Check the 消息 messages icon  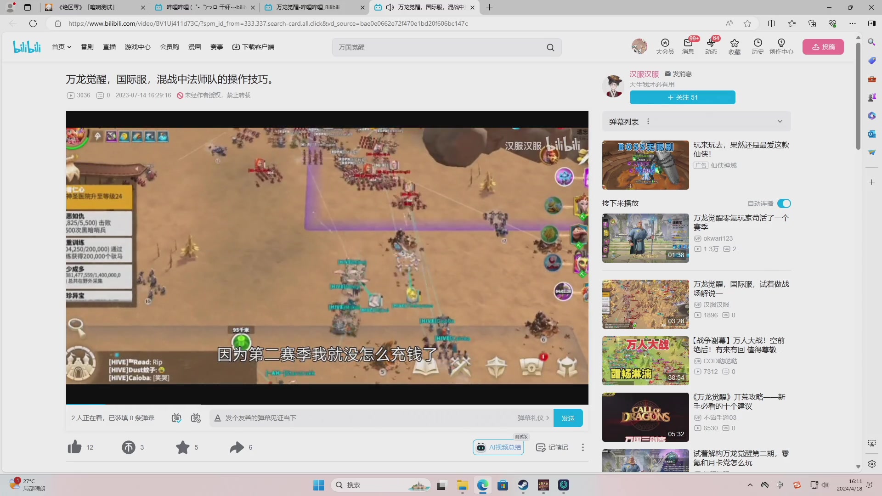688,46
